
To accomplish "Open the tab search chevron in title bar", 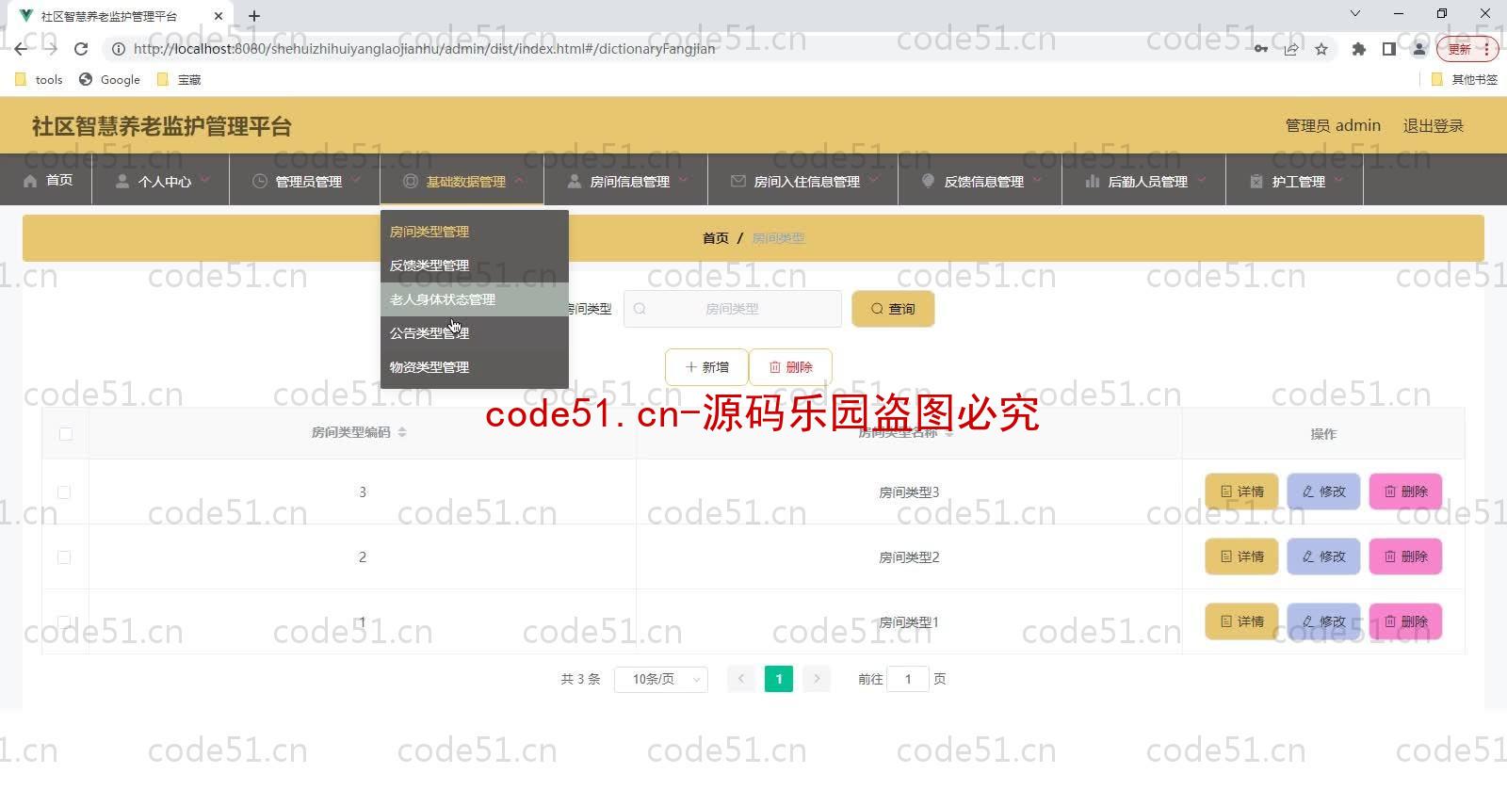I will coord(1354,13).
